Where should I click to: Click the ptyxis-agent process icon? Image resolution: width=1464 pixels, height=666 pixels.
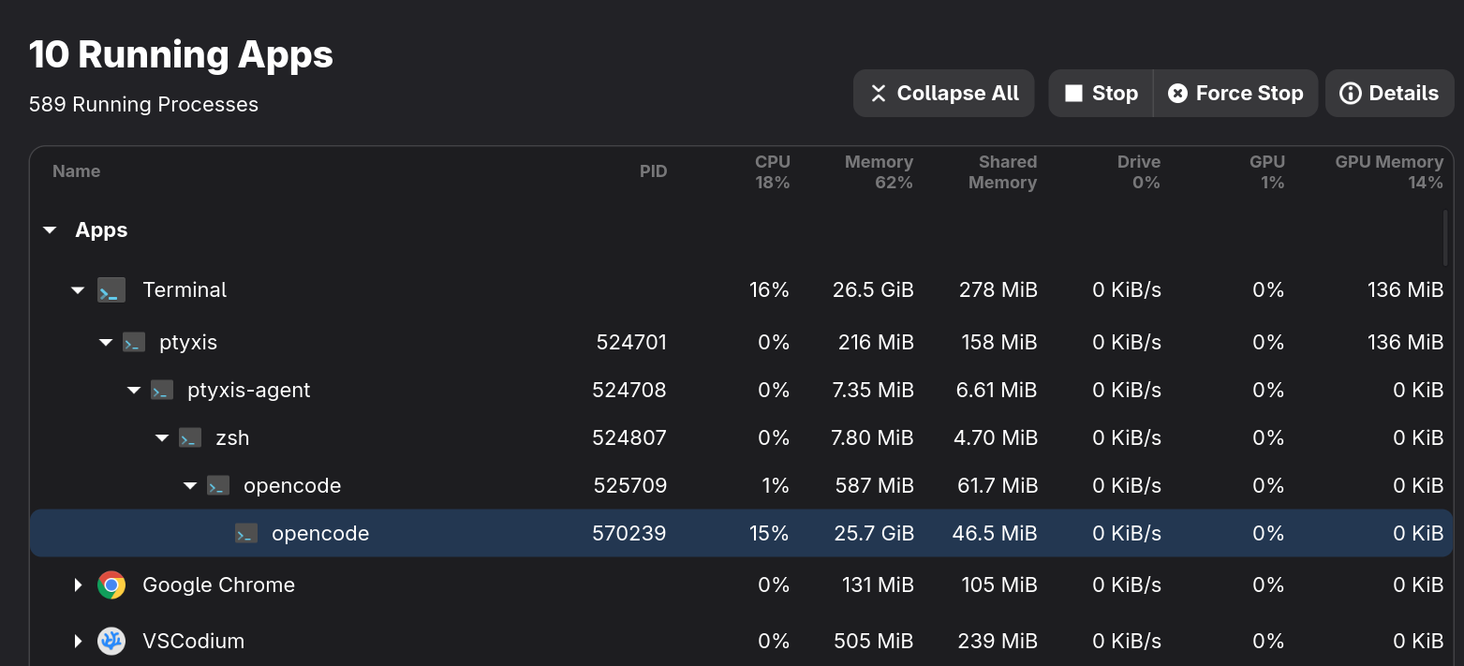162,391
